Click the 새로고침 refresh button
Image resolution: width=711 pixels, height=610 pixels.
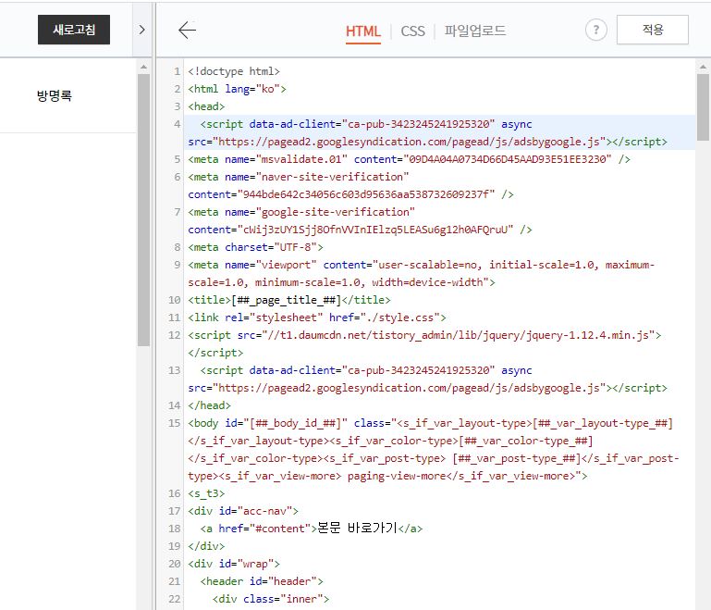point(74,30)
